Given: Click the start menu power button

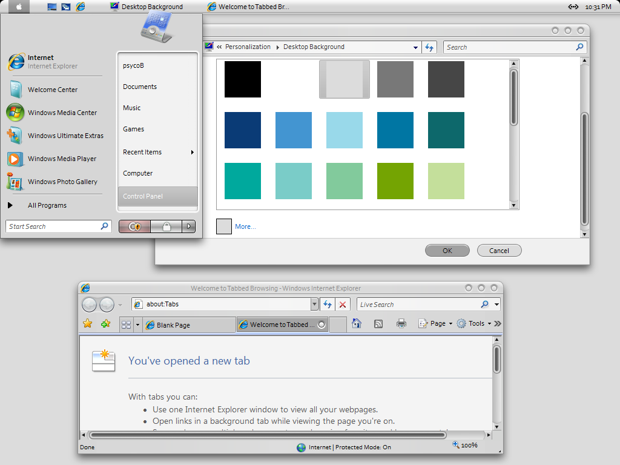Looking at the screenshot, I should click(x=134, y=226).
